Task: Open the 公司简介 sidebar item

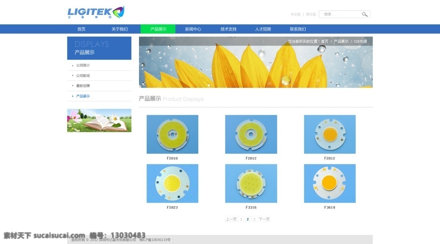Action: (83, 65)
